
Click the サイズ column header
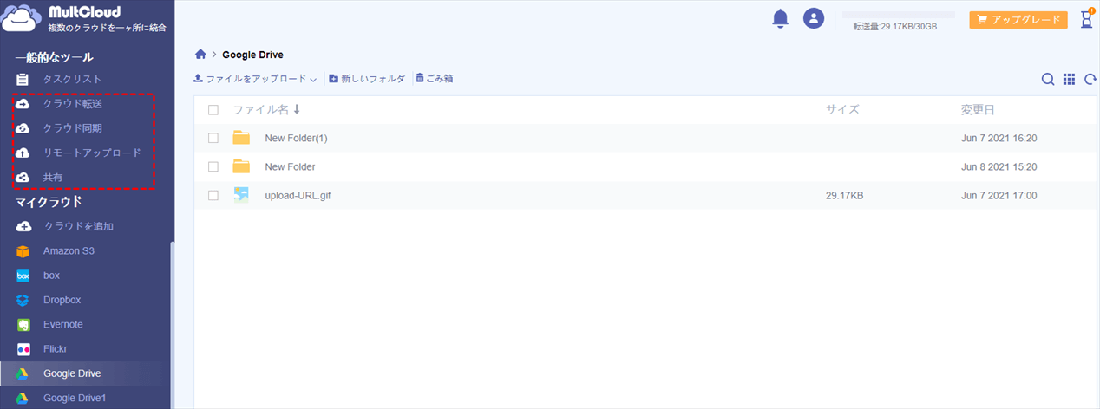tap(842, 109)
